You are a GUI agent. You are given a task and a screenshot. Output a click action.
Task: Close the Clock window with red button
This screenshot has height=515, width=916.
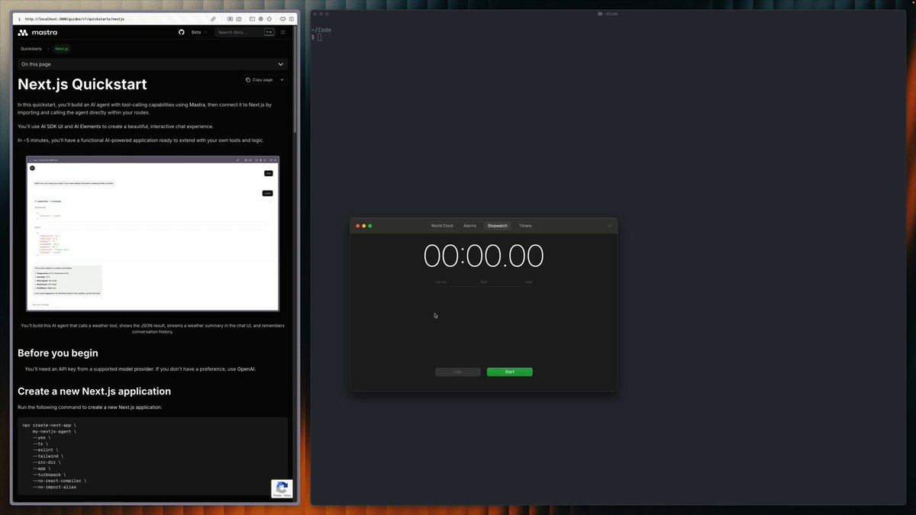[x=357, y=226]
